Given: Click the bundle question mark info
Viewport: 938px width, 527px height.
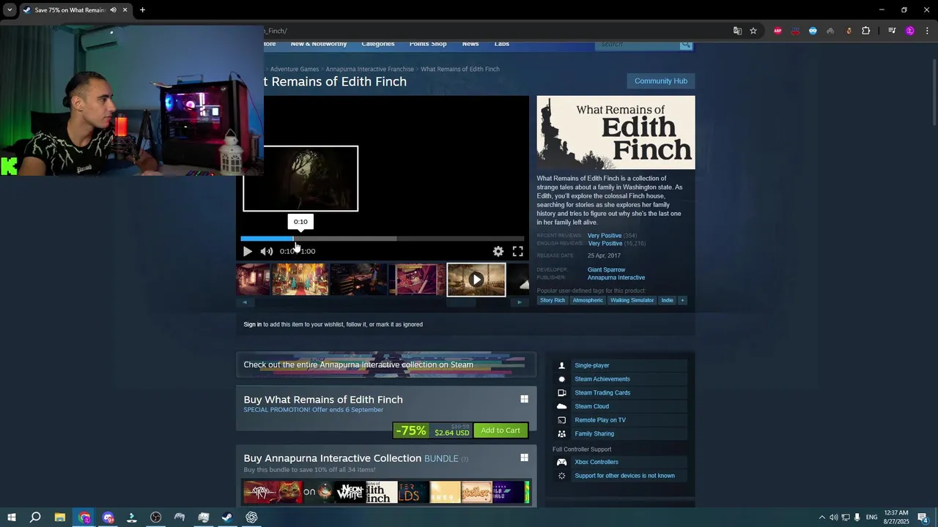Looking at the screenshot, I should click(x=465, y=459).
